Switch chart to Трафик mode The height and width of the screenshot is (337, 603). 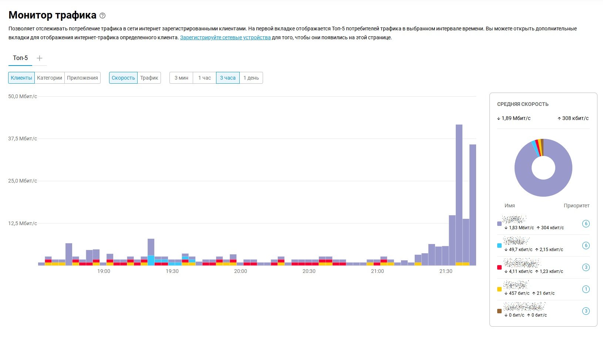tap(149, 78)
